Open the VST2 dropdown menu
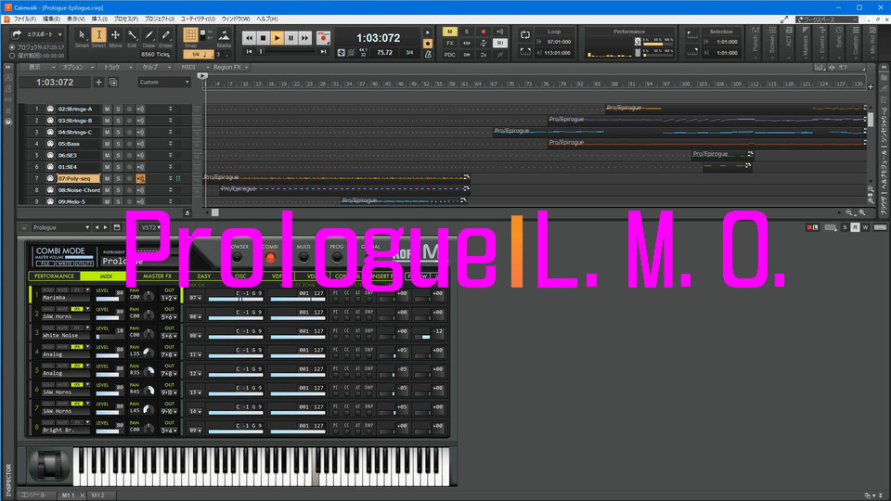This screenshot has height=501, width=891. (x=151, y=227)
